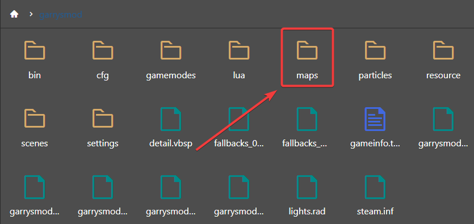Open the bin folder
The width and height of the screenshot is (474, 224).
pyautogui.click(x=35, y=60)
